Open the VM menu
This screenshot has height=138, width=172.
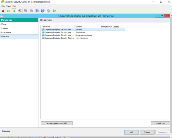[x=14, y=6]
